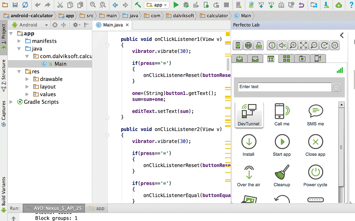
Task: Click Scroll from Source target icon
Action: (55, 25)
